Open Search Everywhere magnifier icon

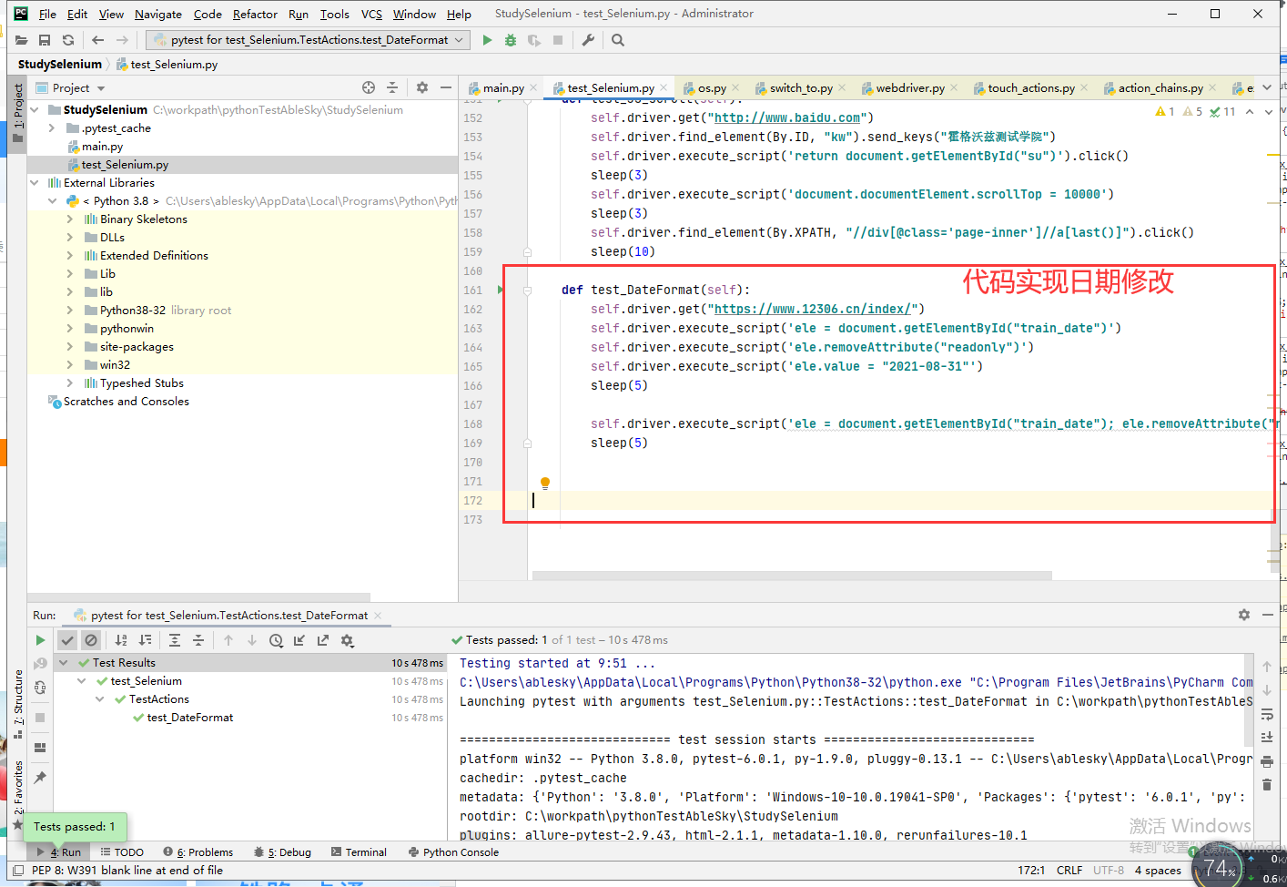618,40
